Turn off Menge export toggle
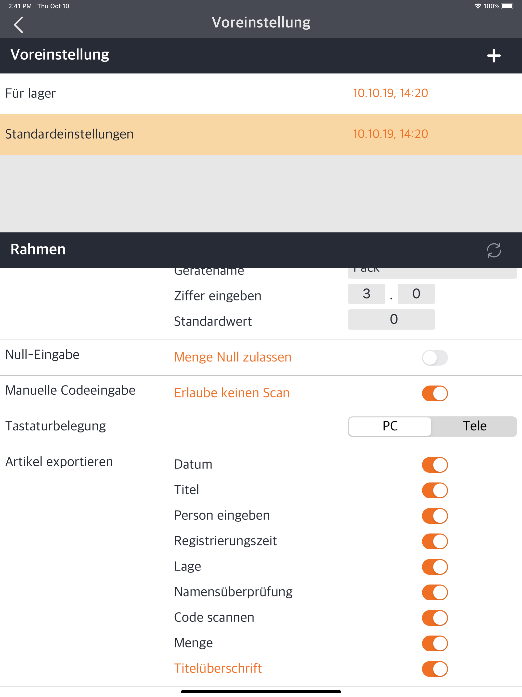Viewport: 522px width, 697px height. coord(435,643)
